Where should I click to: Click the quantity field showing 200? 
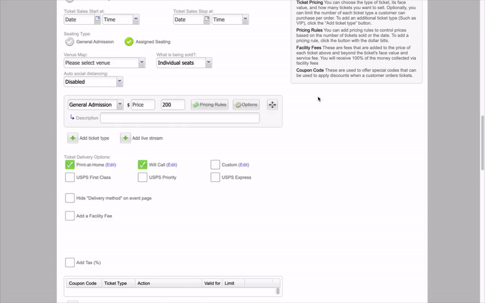point(173,104)
